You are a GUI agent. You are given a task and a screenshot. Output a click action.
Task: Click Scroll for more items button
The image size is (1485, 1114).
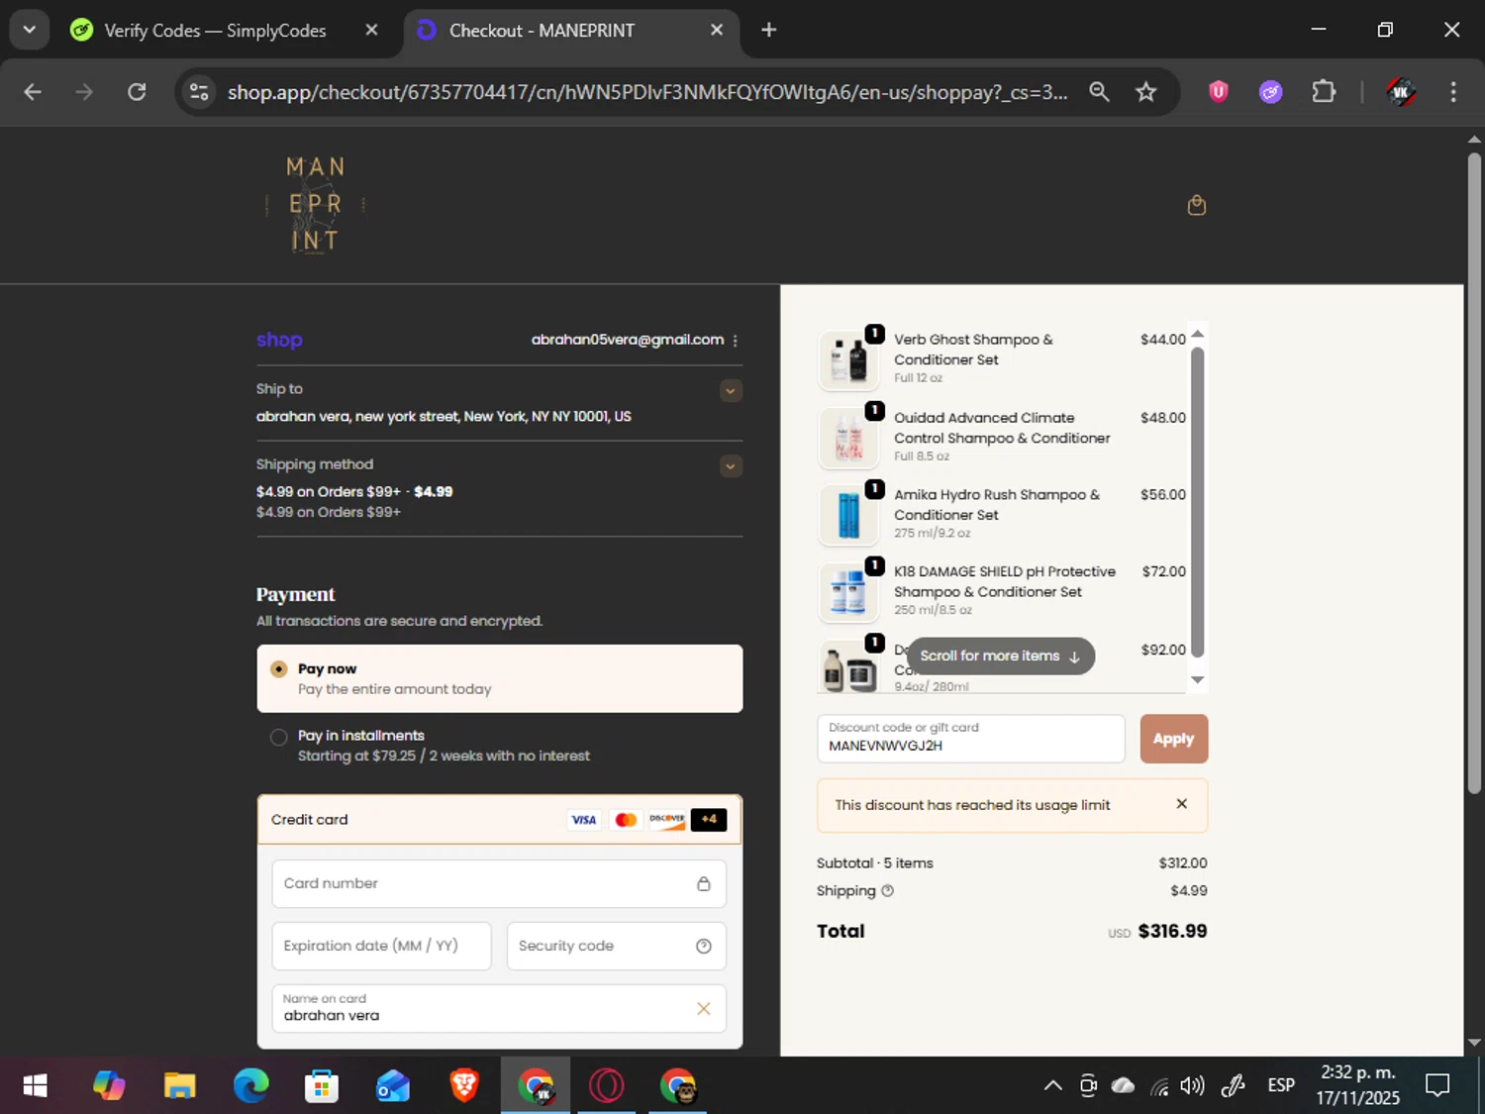1001,656
